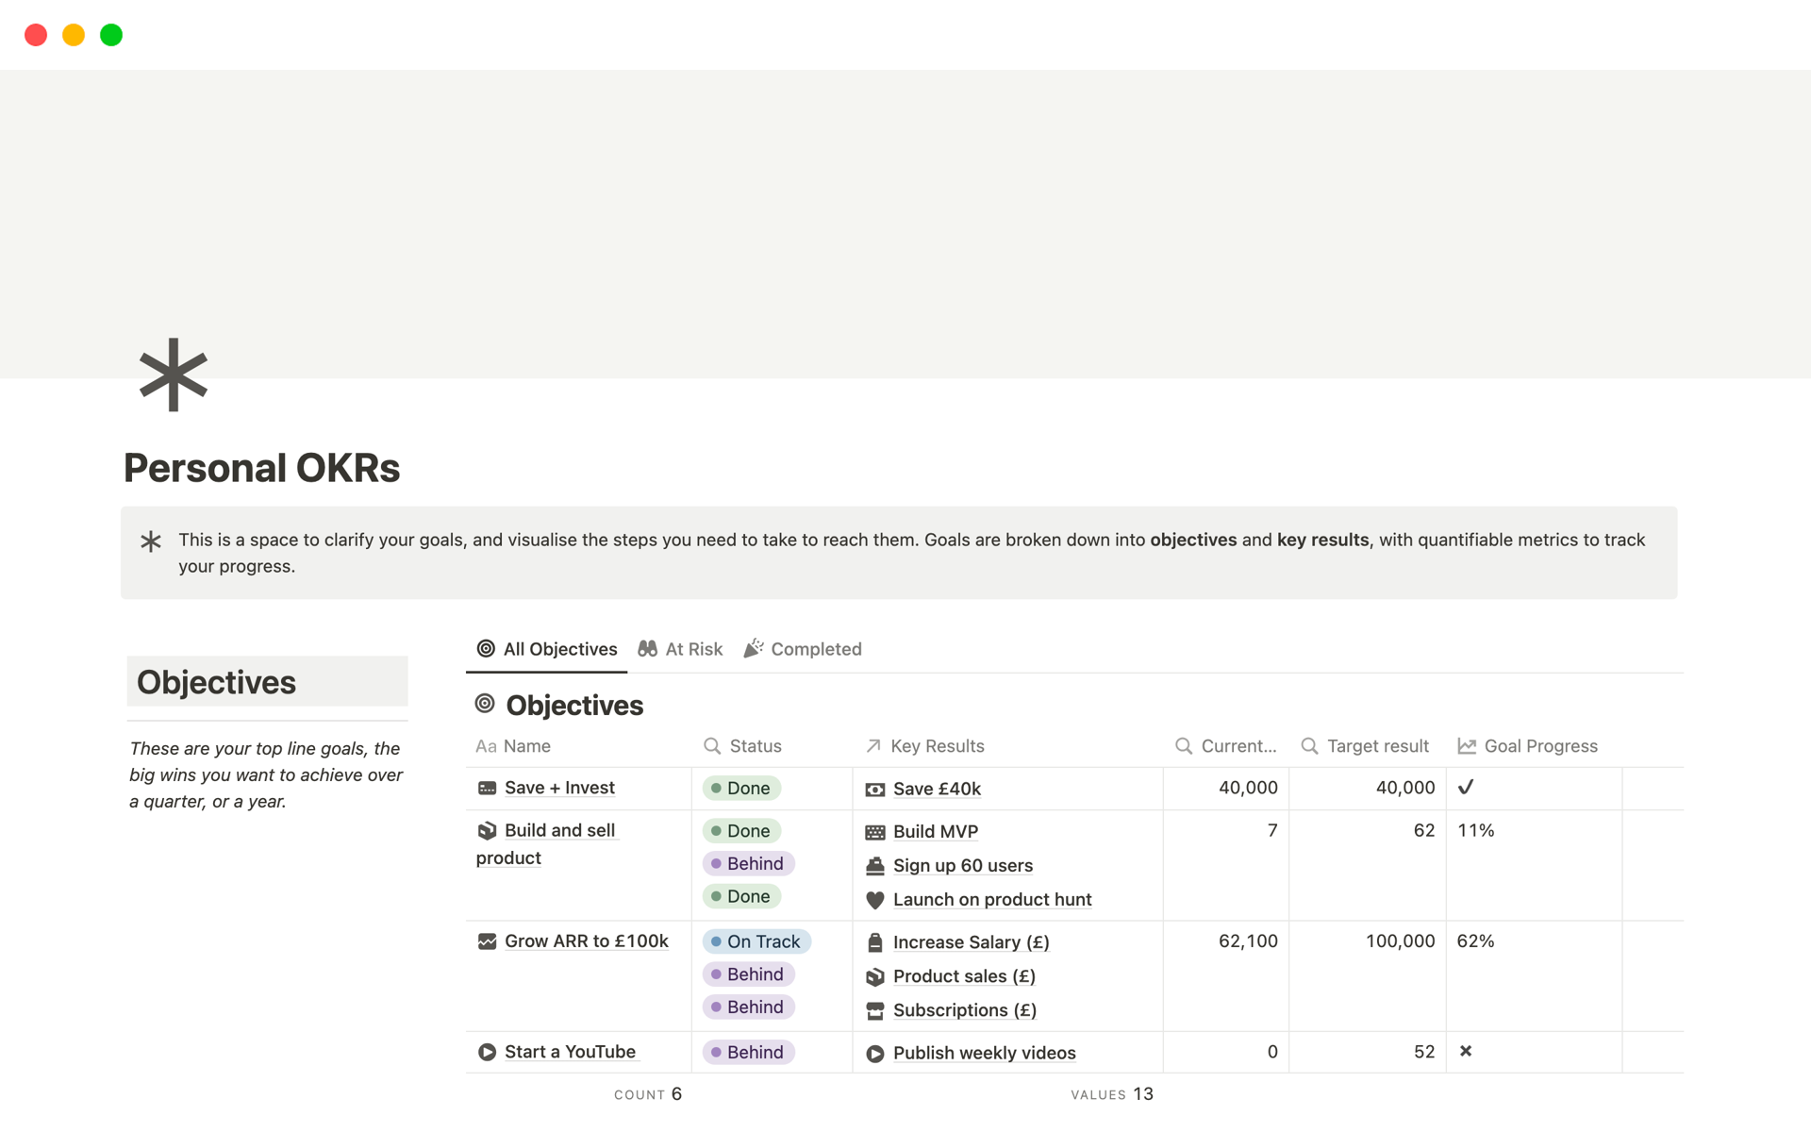Image resolution: width=1811 pixels, height=1132 pixels.
Task: Open the Grow ARR to £100k page
Action: point(586,941)
